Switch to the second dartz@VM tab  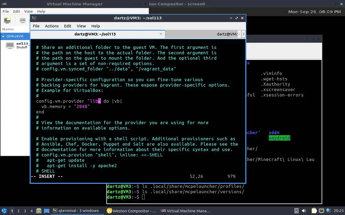(201, 34)
